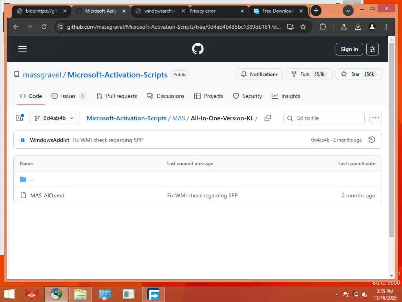
Task: Show hidden system tray icons arrow
Action: click(336, 295)
